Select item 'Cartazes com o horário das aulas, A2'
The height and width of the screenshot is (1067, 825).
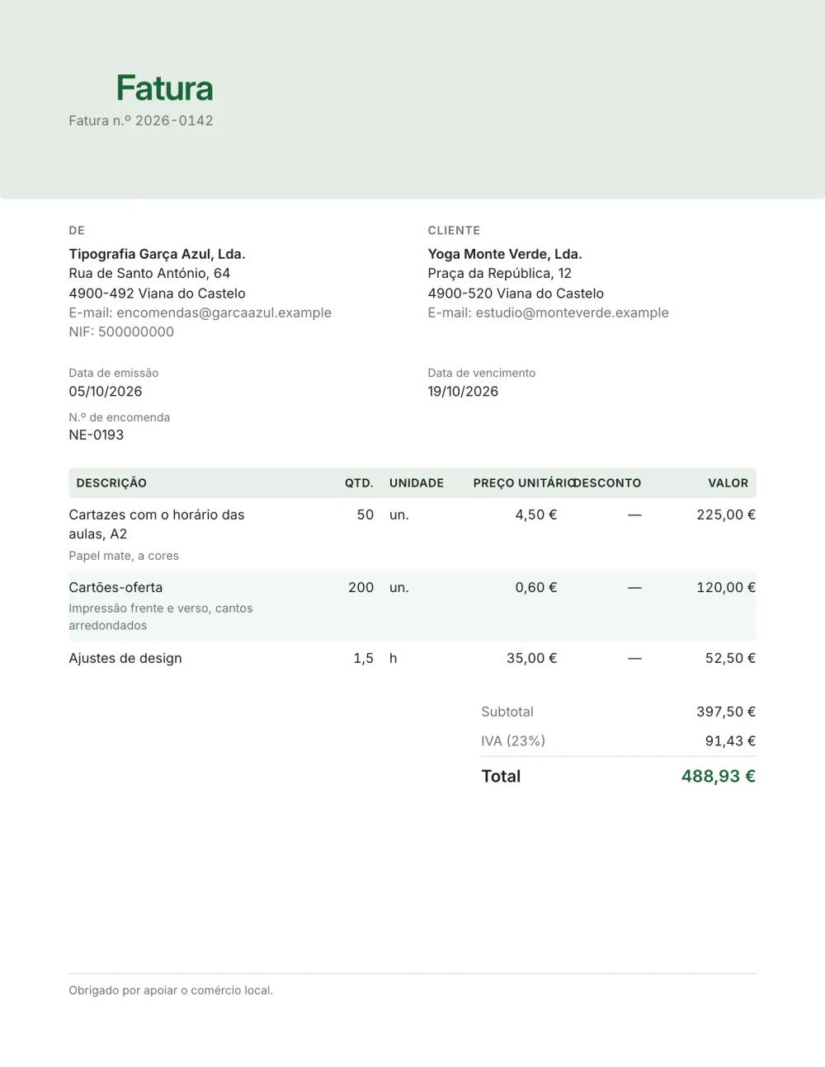click(x=157, y=524)
